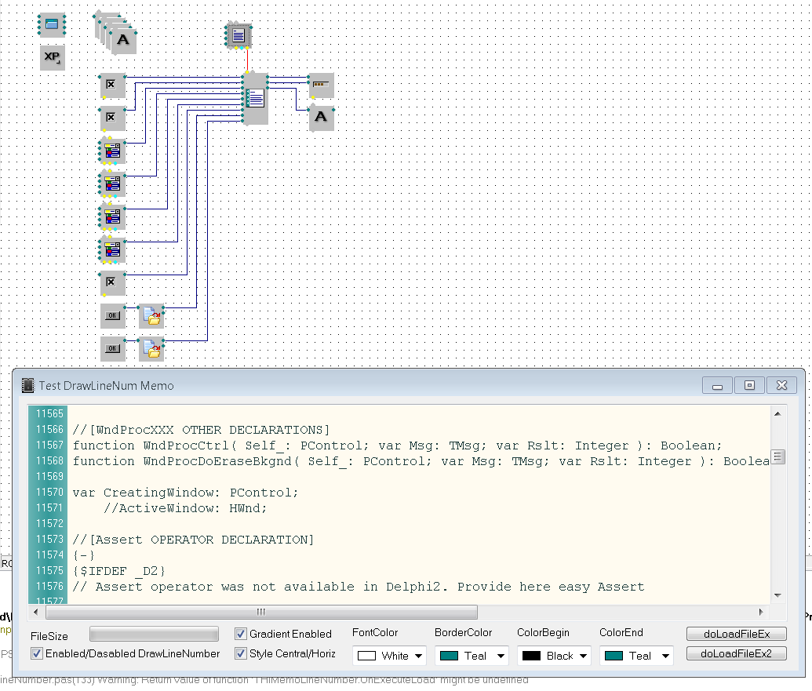812x691 pixels.
Task: Select the topmost checkbox component node
Action: pos(112,85)
